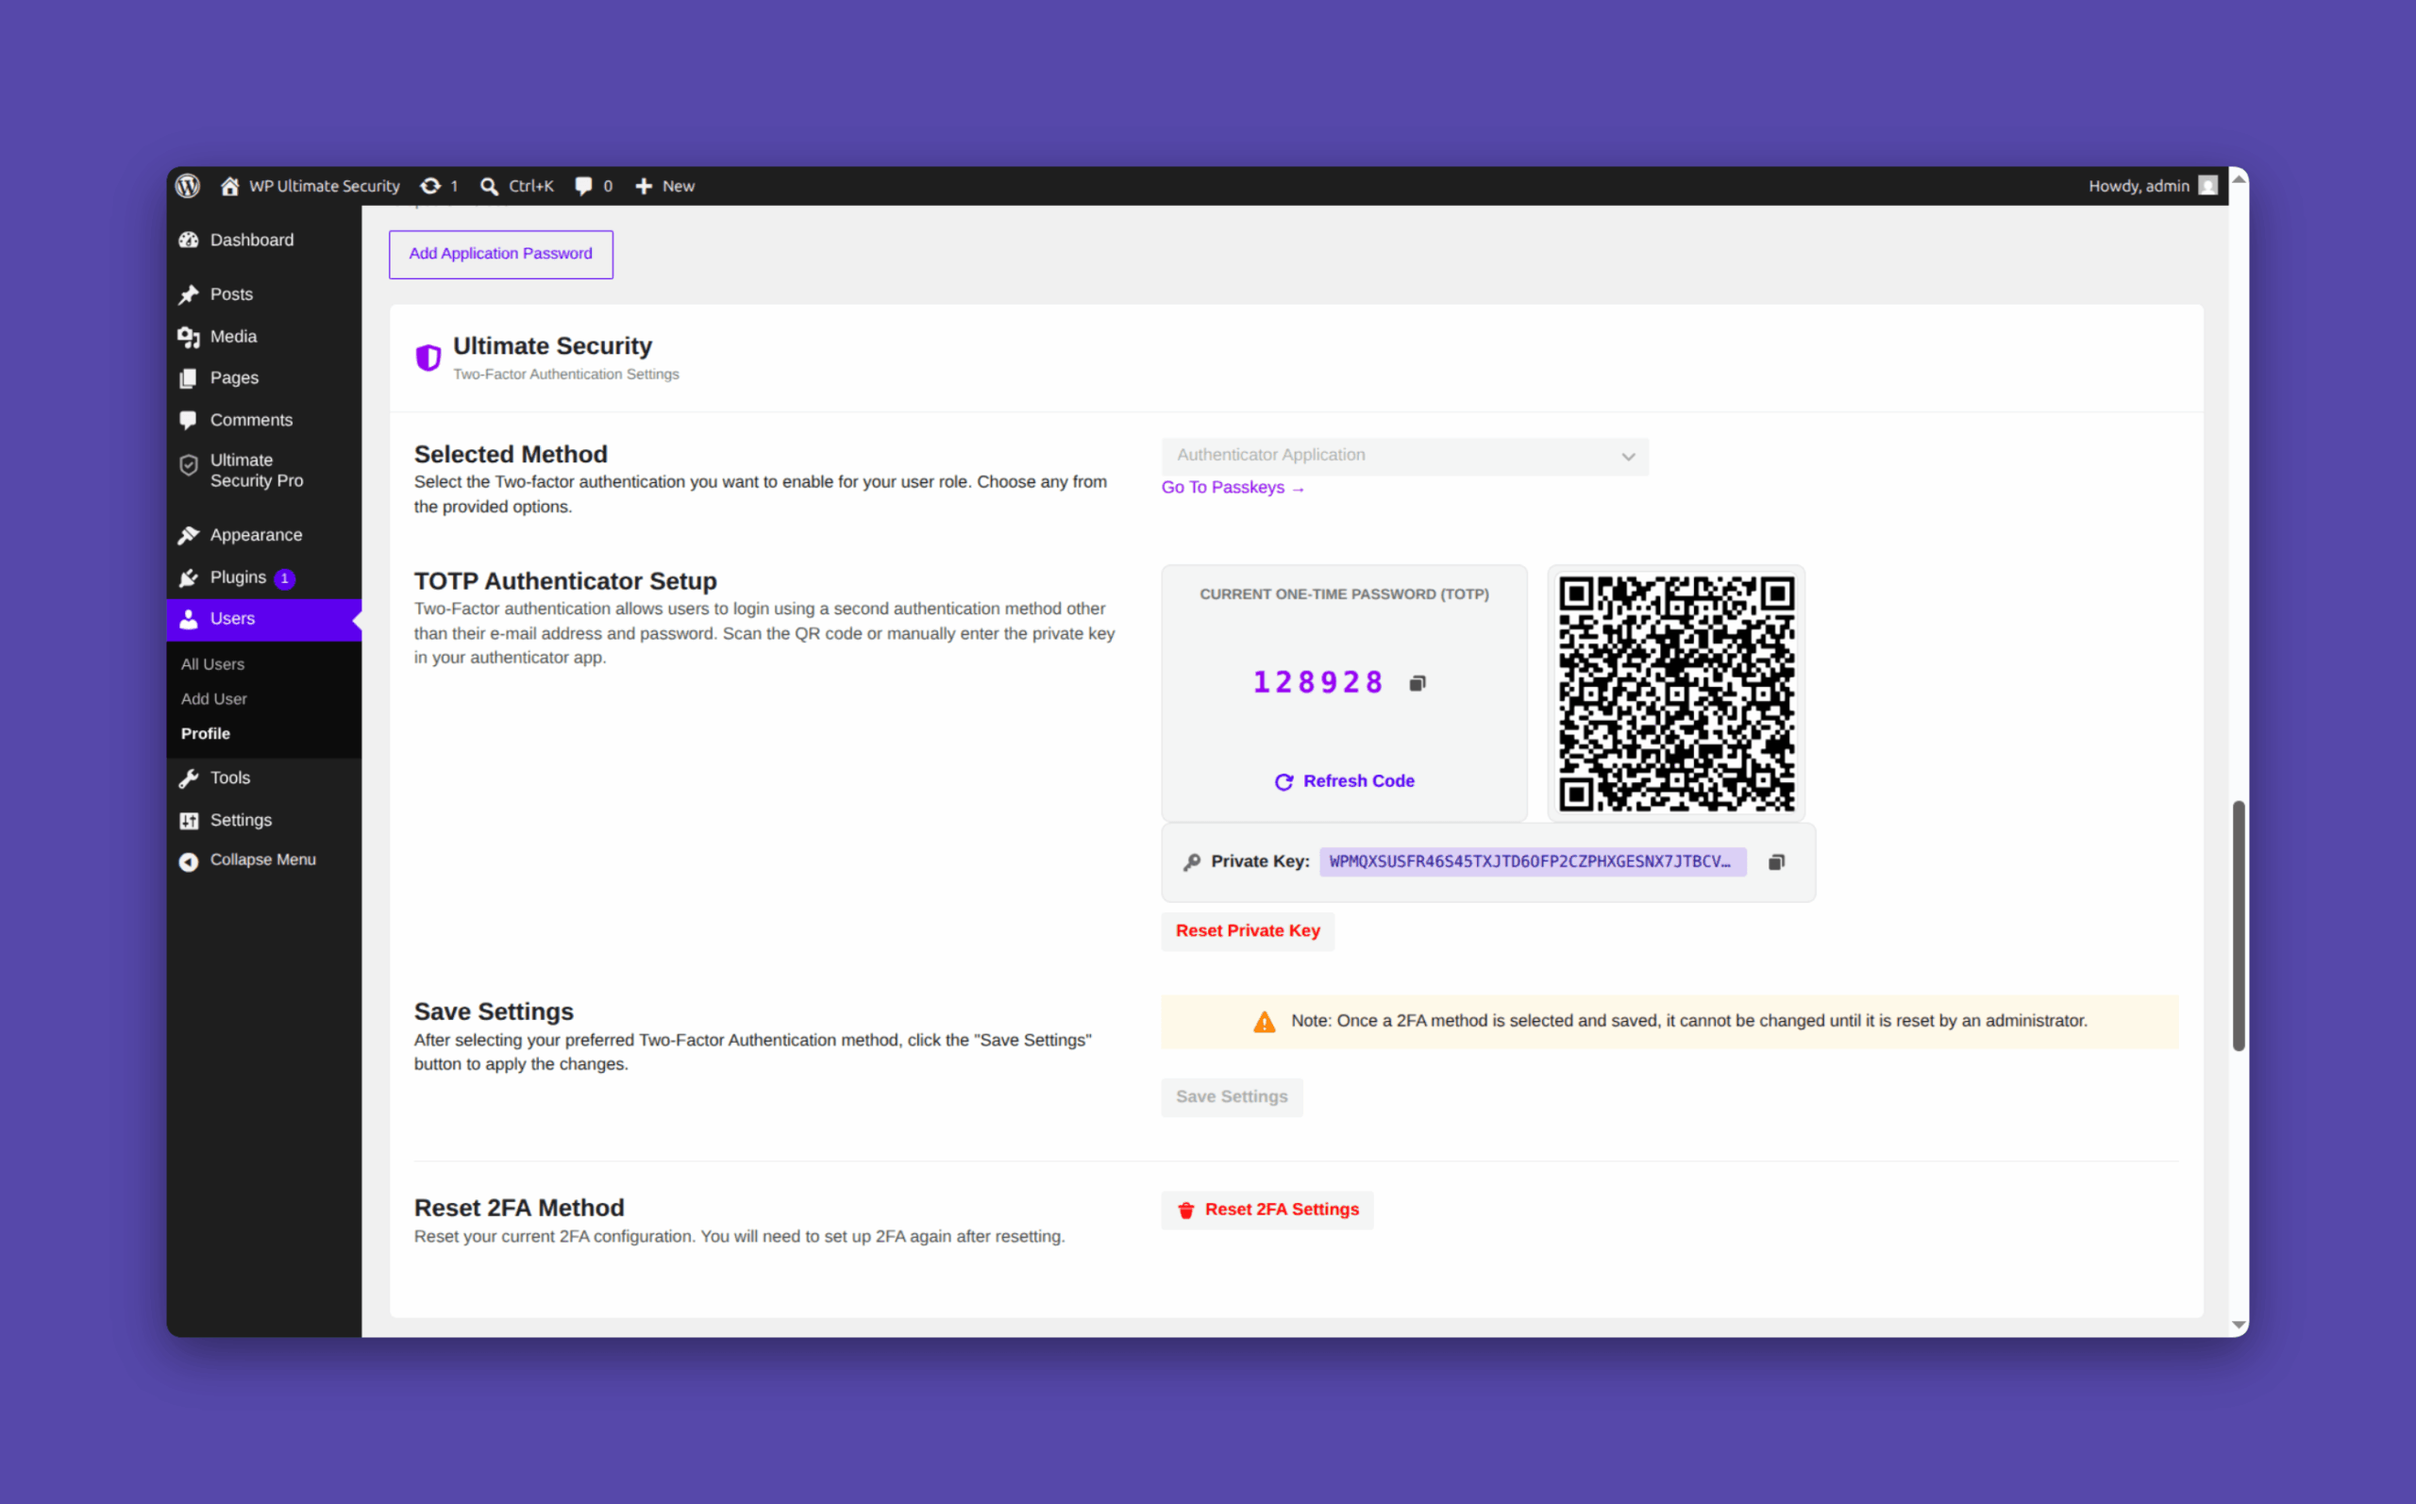Click the scrollbar up arrow
This screenshot has height=1504, width=2416.
[2239, 178]
